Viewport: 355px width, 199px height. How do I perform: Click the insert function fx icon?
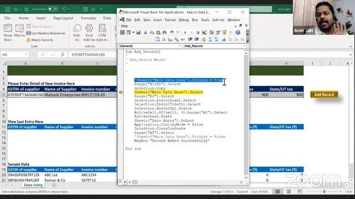[x=63, y=55]
